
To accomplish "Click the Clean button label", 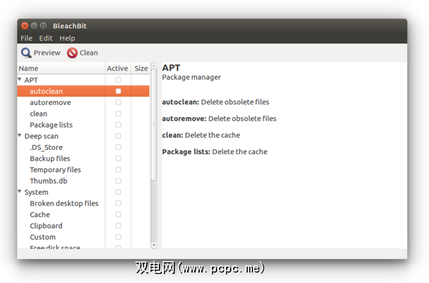I will pos(88,53).
